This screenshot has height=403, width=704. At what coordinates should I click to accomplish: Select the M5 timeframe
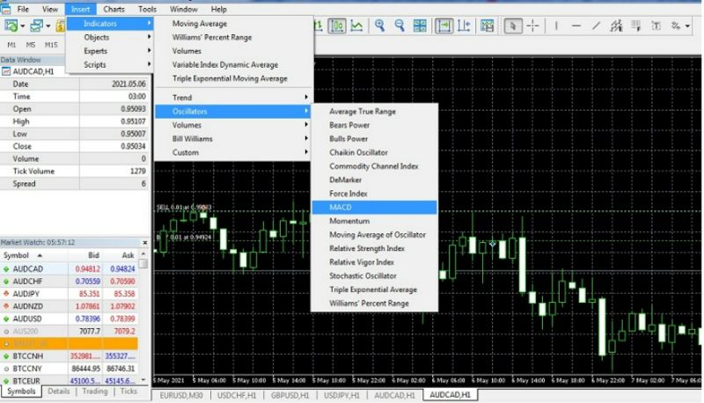(x=31, y=45)
